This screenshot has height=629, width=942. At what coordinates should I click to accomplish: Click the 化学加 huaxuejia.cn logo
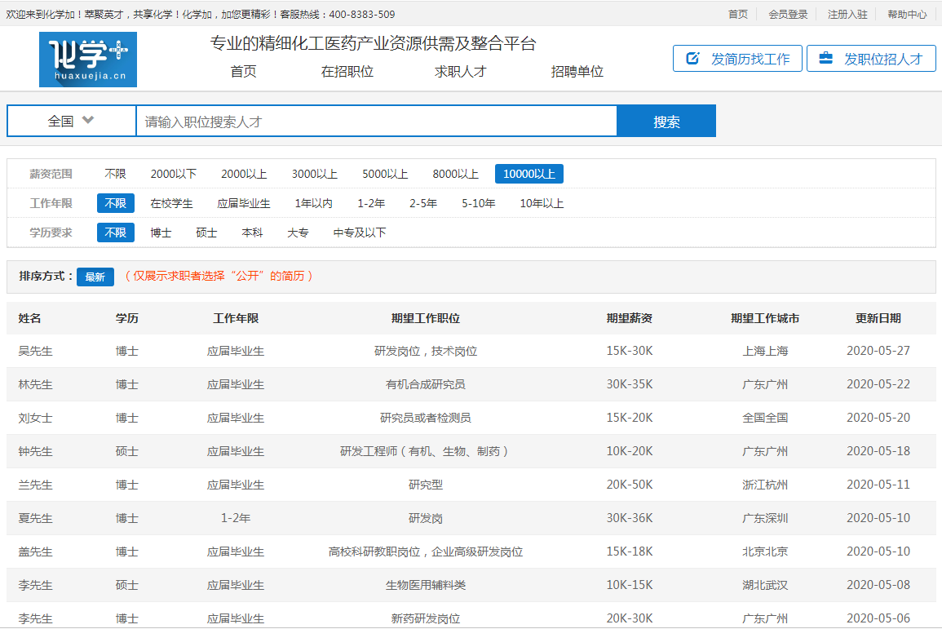click(x=88, y=60)
